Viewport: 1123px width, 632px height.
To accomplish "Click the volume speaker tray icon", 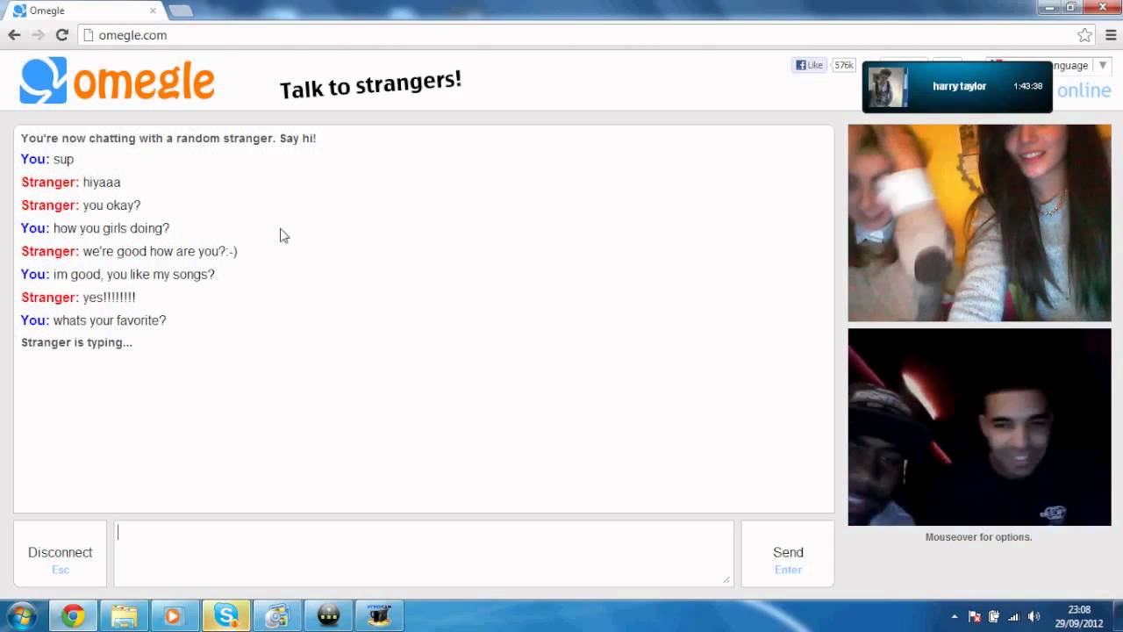I will (x=1034, y=617).
